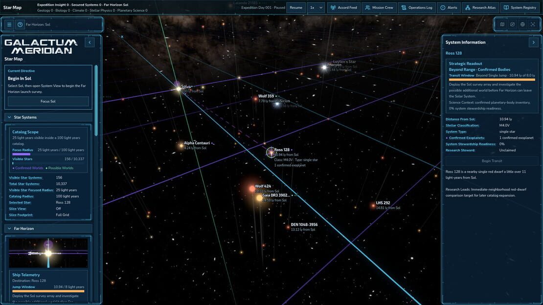Viewport: 543px width, 305px height.
Task: Click the Slice View "Off" value
Action: coord(59,209)
